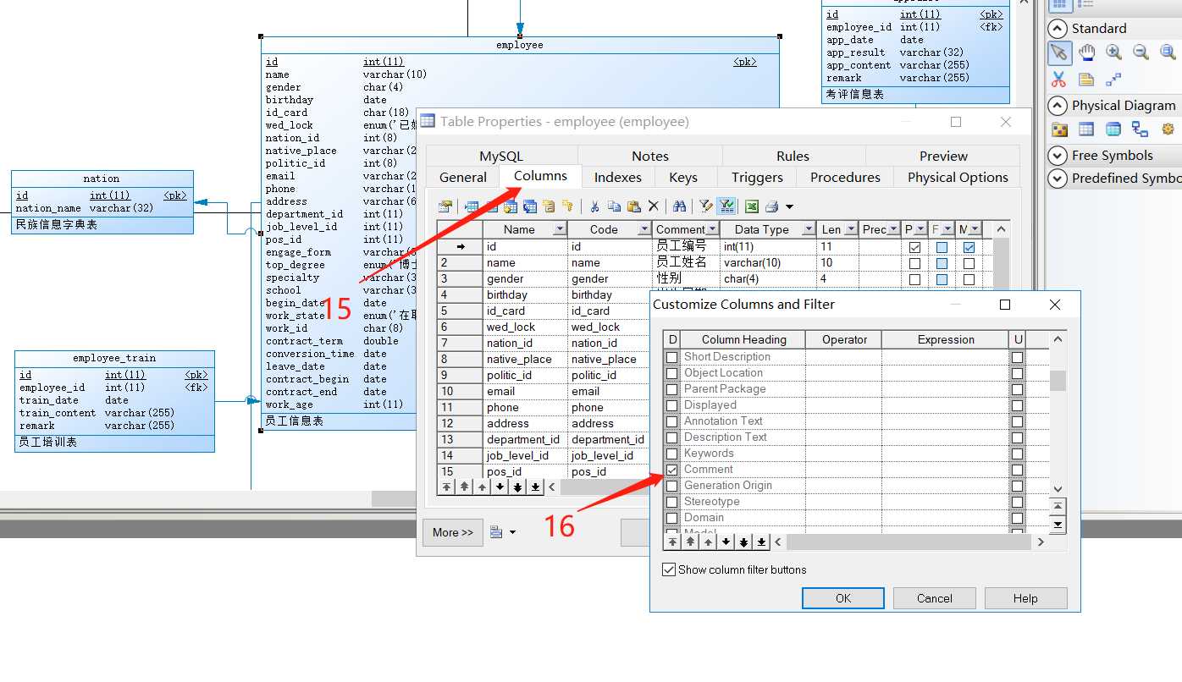Screen dimensions: 1182x682
Task: Open the Len column filter dropdown
Action: 850,229
